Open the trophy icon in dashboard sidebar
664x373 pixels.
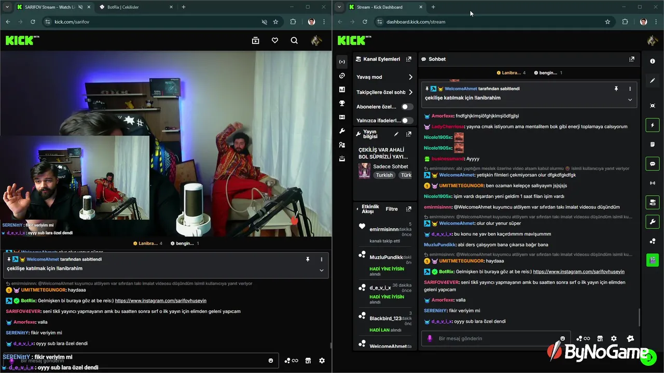(342, 103)
